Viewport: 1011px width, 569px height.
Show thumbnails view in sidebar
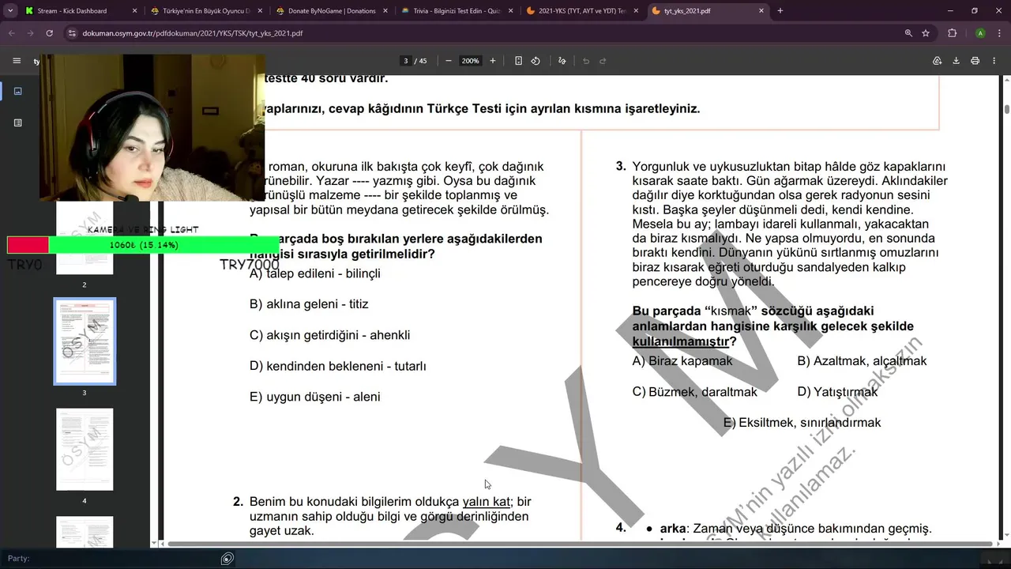(x=18, y=91)
